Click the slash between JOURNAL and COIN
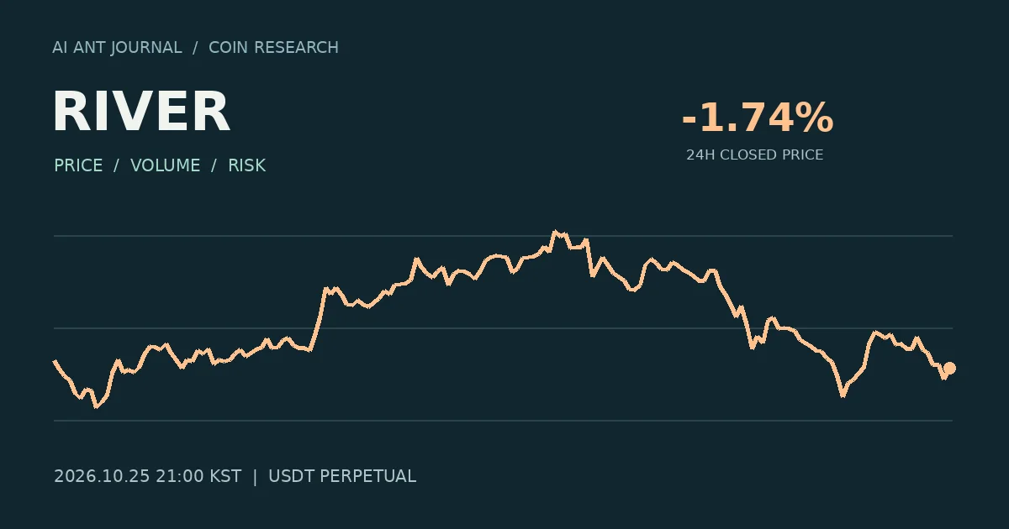 195,48
